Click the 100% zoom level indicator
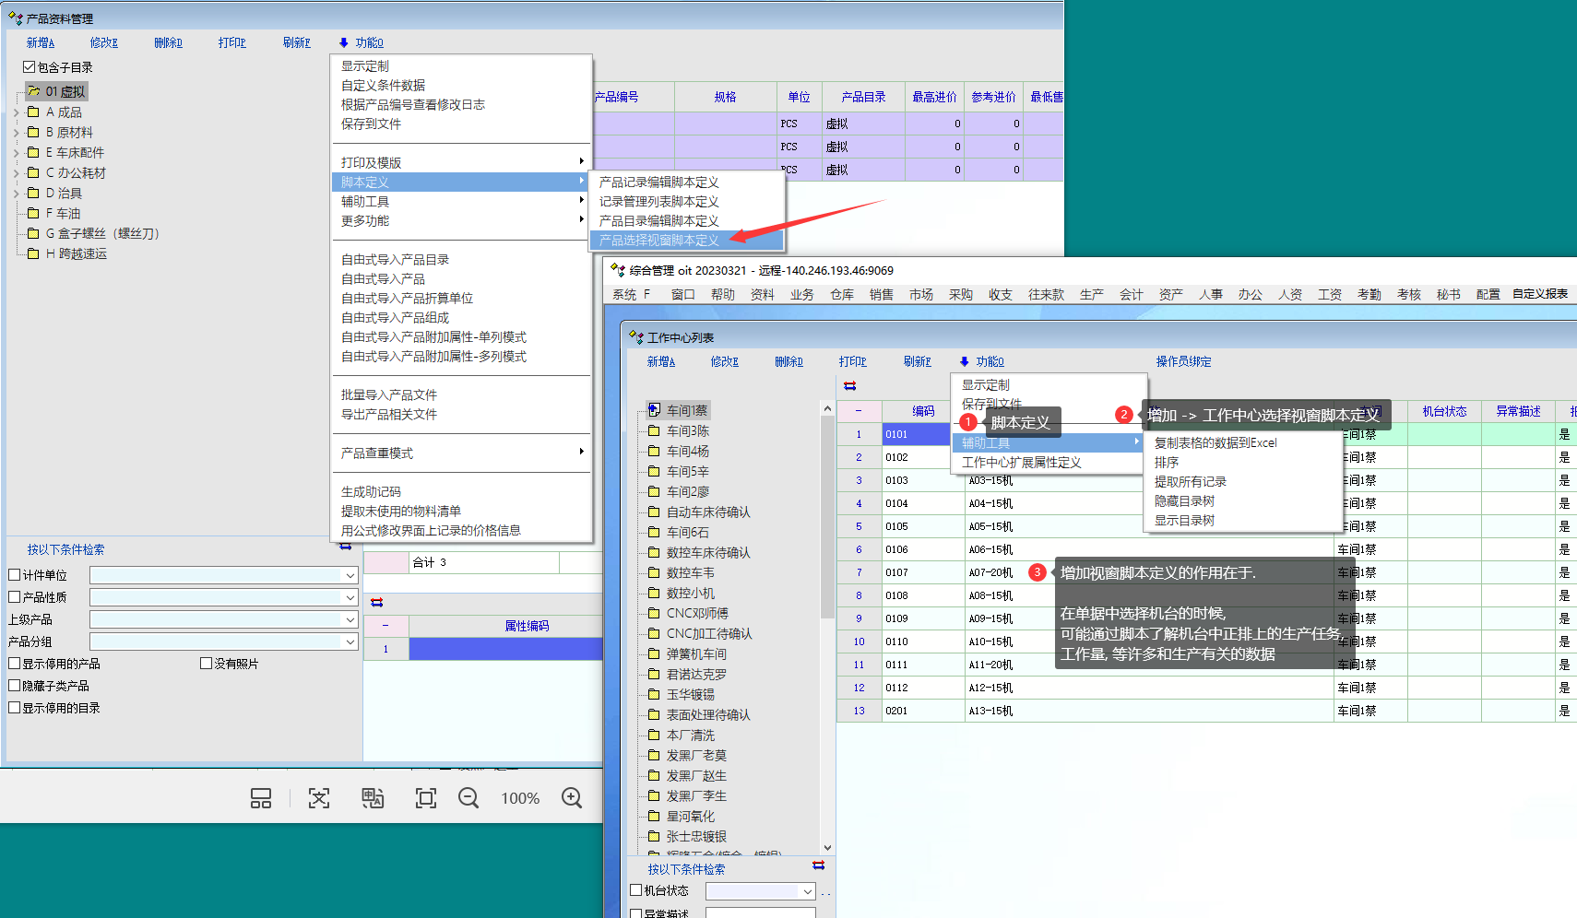 click(520, 798)
